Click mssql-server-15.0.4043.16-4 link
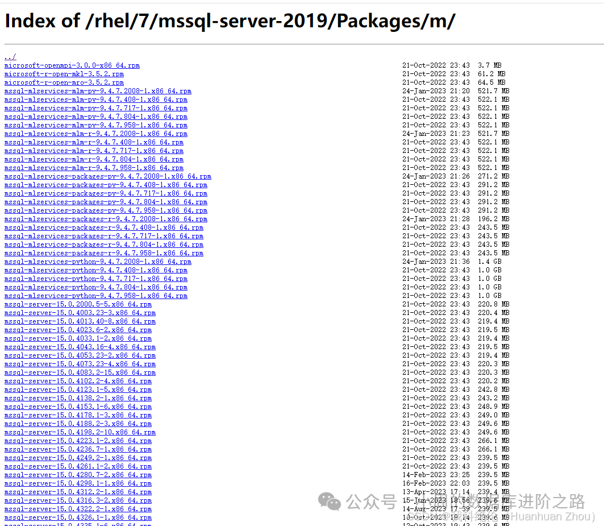Screen dimensions: 604x526 click(80, 347)
